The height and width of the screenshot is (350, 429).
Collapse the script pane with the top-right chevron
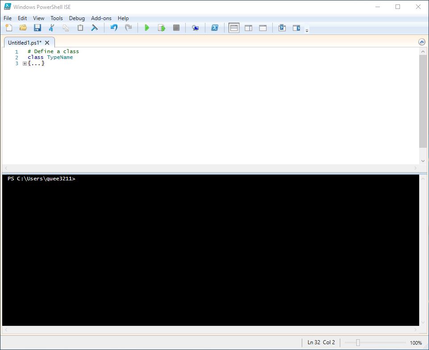pyautogui.click(x=421, y=42)
